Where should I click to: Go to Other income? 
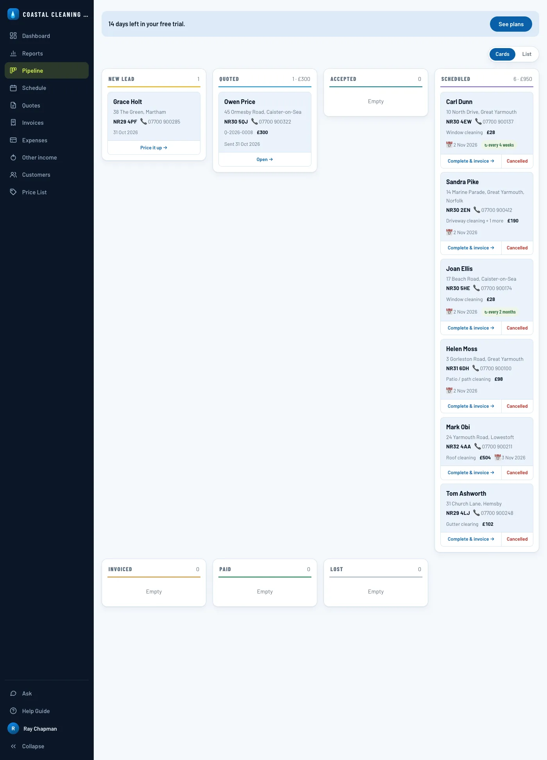(46, 158)
